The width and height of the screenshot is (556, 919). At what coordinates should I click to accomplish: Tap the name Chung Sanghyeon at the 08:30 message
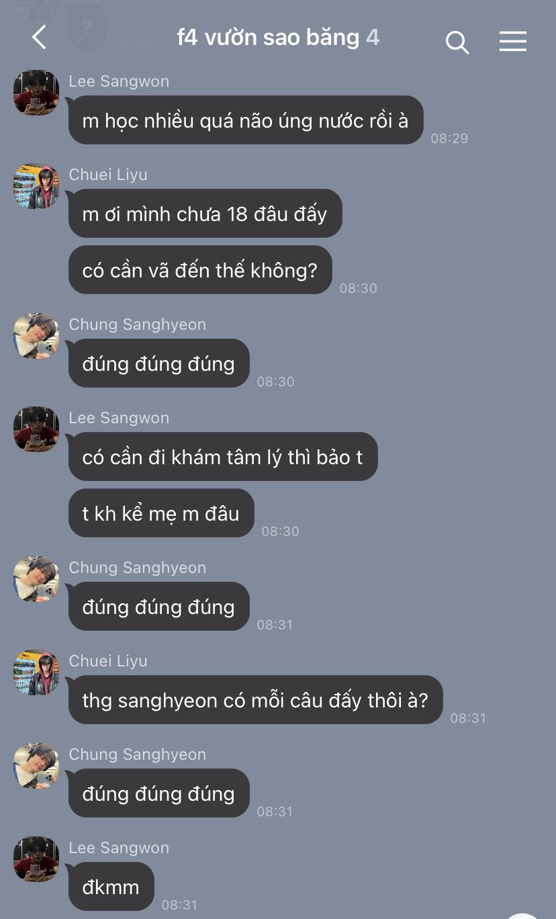[138, 324]
